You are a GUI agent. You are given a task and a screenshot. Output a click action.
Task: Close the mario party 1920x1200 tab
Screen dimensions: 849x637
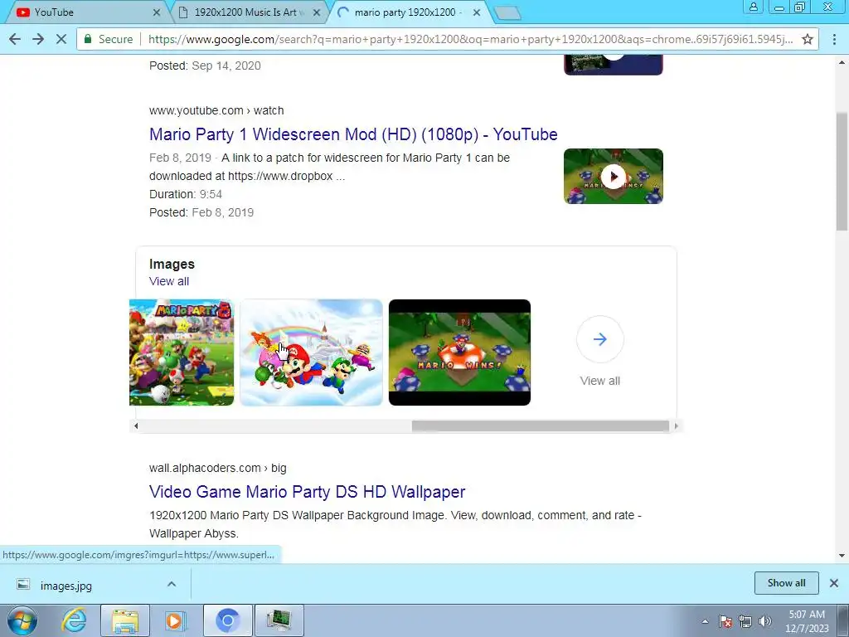click(x=477, y=12)
